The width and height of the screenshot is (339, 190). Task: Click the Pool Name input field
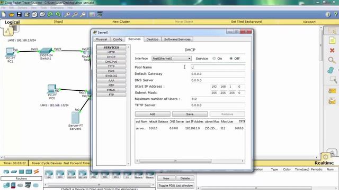click(x=218, y=67)
